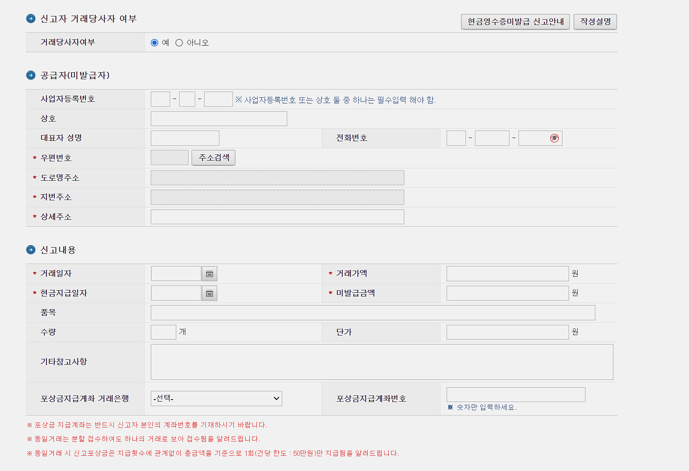Screen dimensions: 689x471
Task: Click arrow icon beside 신고내용
Action: pyautogui.click(x=31, y=250)
